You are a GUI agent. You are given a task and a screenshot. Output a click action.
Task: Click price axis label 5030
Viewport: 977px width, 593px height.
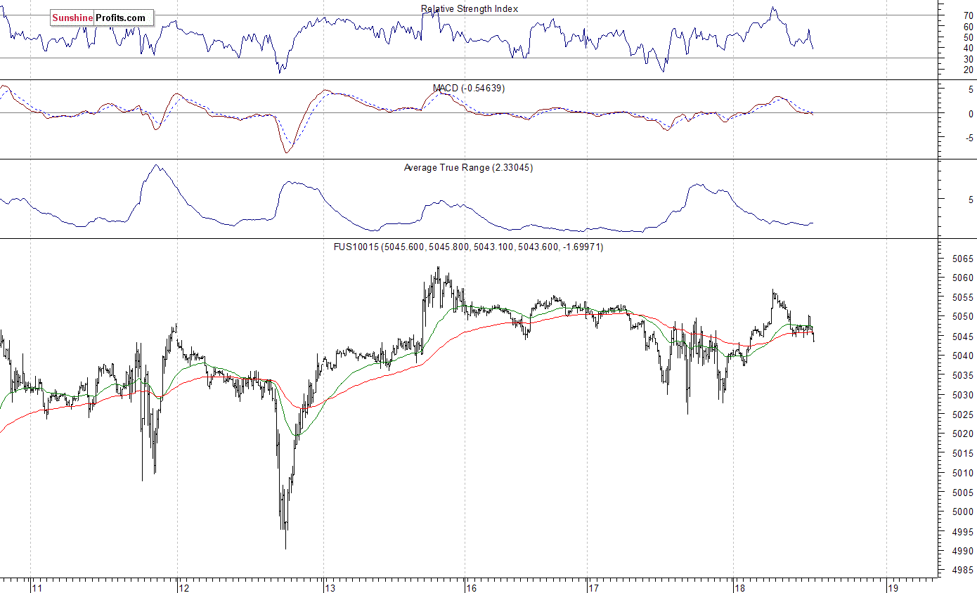pyautogui.click(x=963, y=396)
